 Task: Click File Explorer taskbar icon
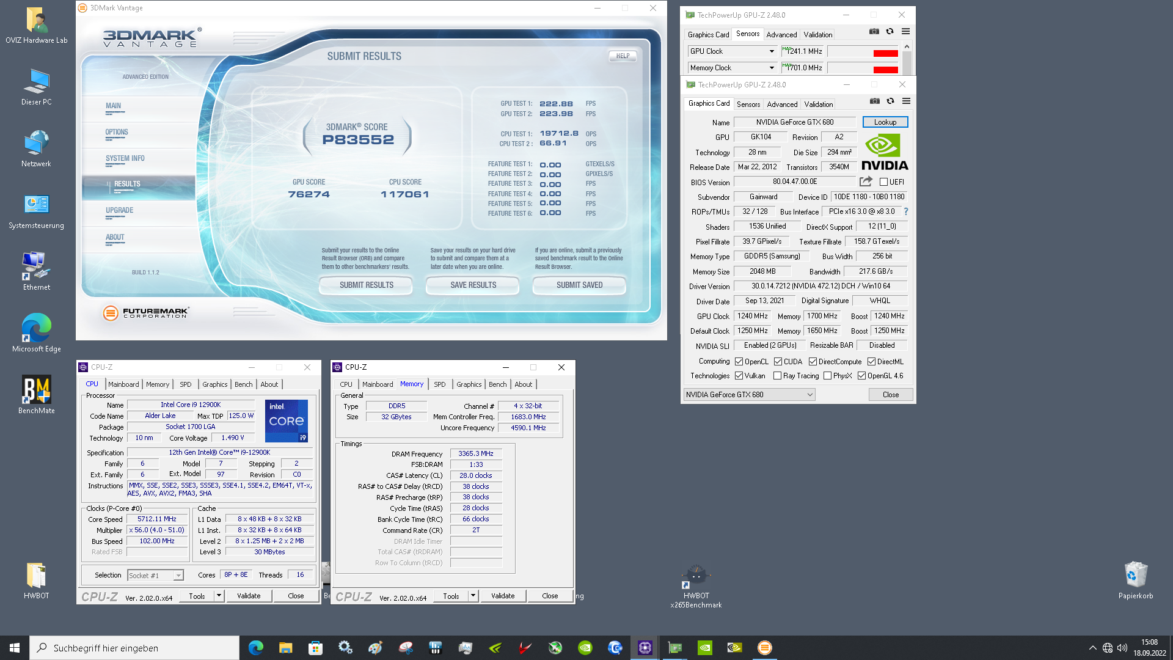pos(285,648)
